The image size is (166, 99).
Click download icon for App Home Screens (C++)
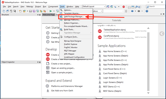(100, 51)
